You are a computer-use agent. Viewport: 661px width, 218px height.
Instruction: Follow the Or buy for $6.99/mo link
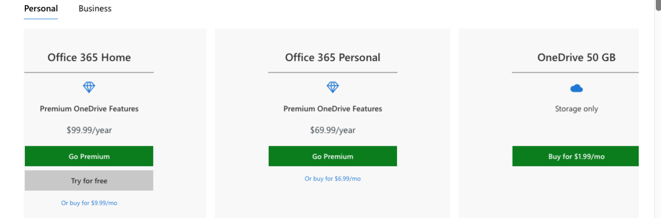coord(333,179)
